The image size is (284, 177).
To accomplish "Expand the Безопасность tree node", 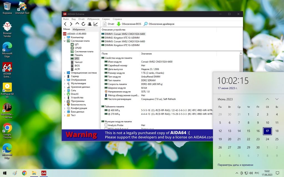I will [65, 105].
